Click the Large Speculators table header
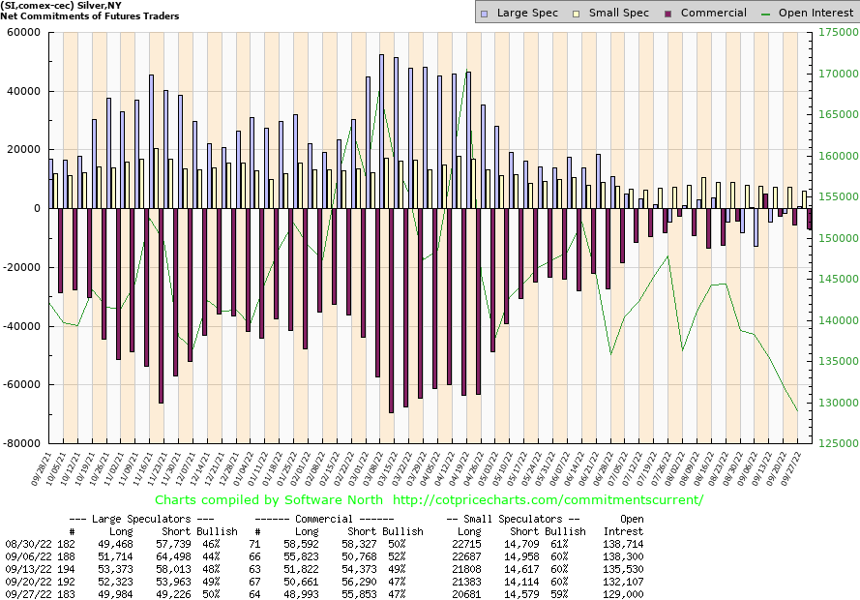Viewport: 860px width, 600px height. 127,520
